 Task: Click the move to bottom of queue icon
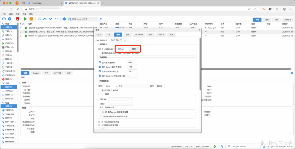(x=56, y=19)
